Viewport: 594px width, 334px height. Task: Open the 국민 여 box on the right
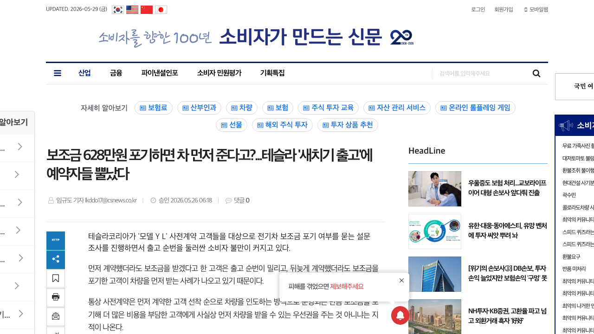point(575,86)
